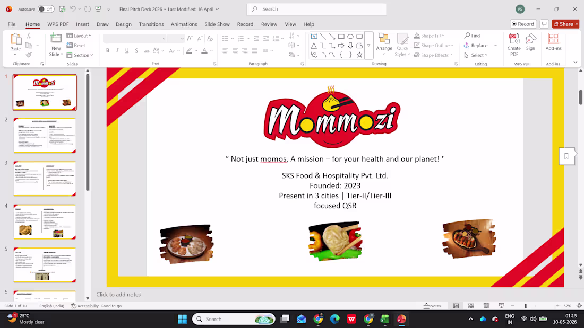Collapse the ribbon with chevron arrow

576,62
